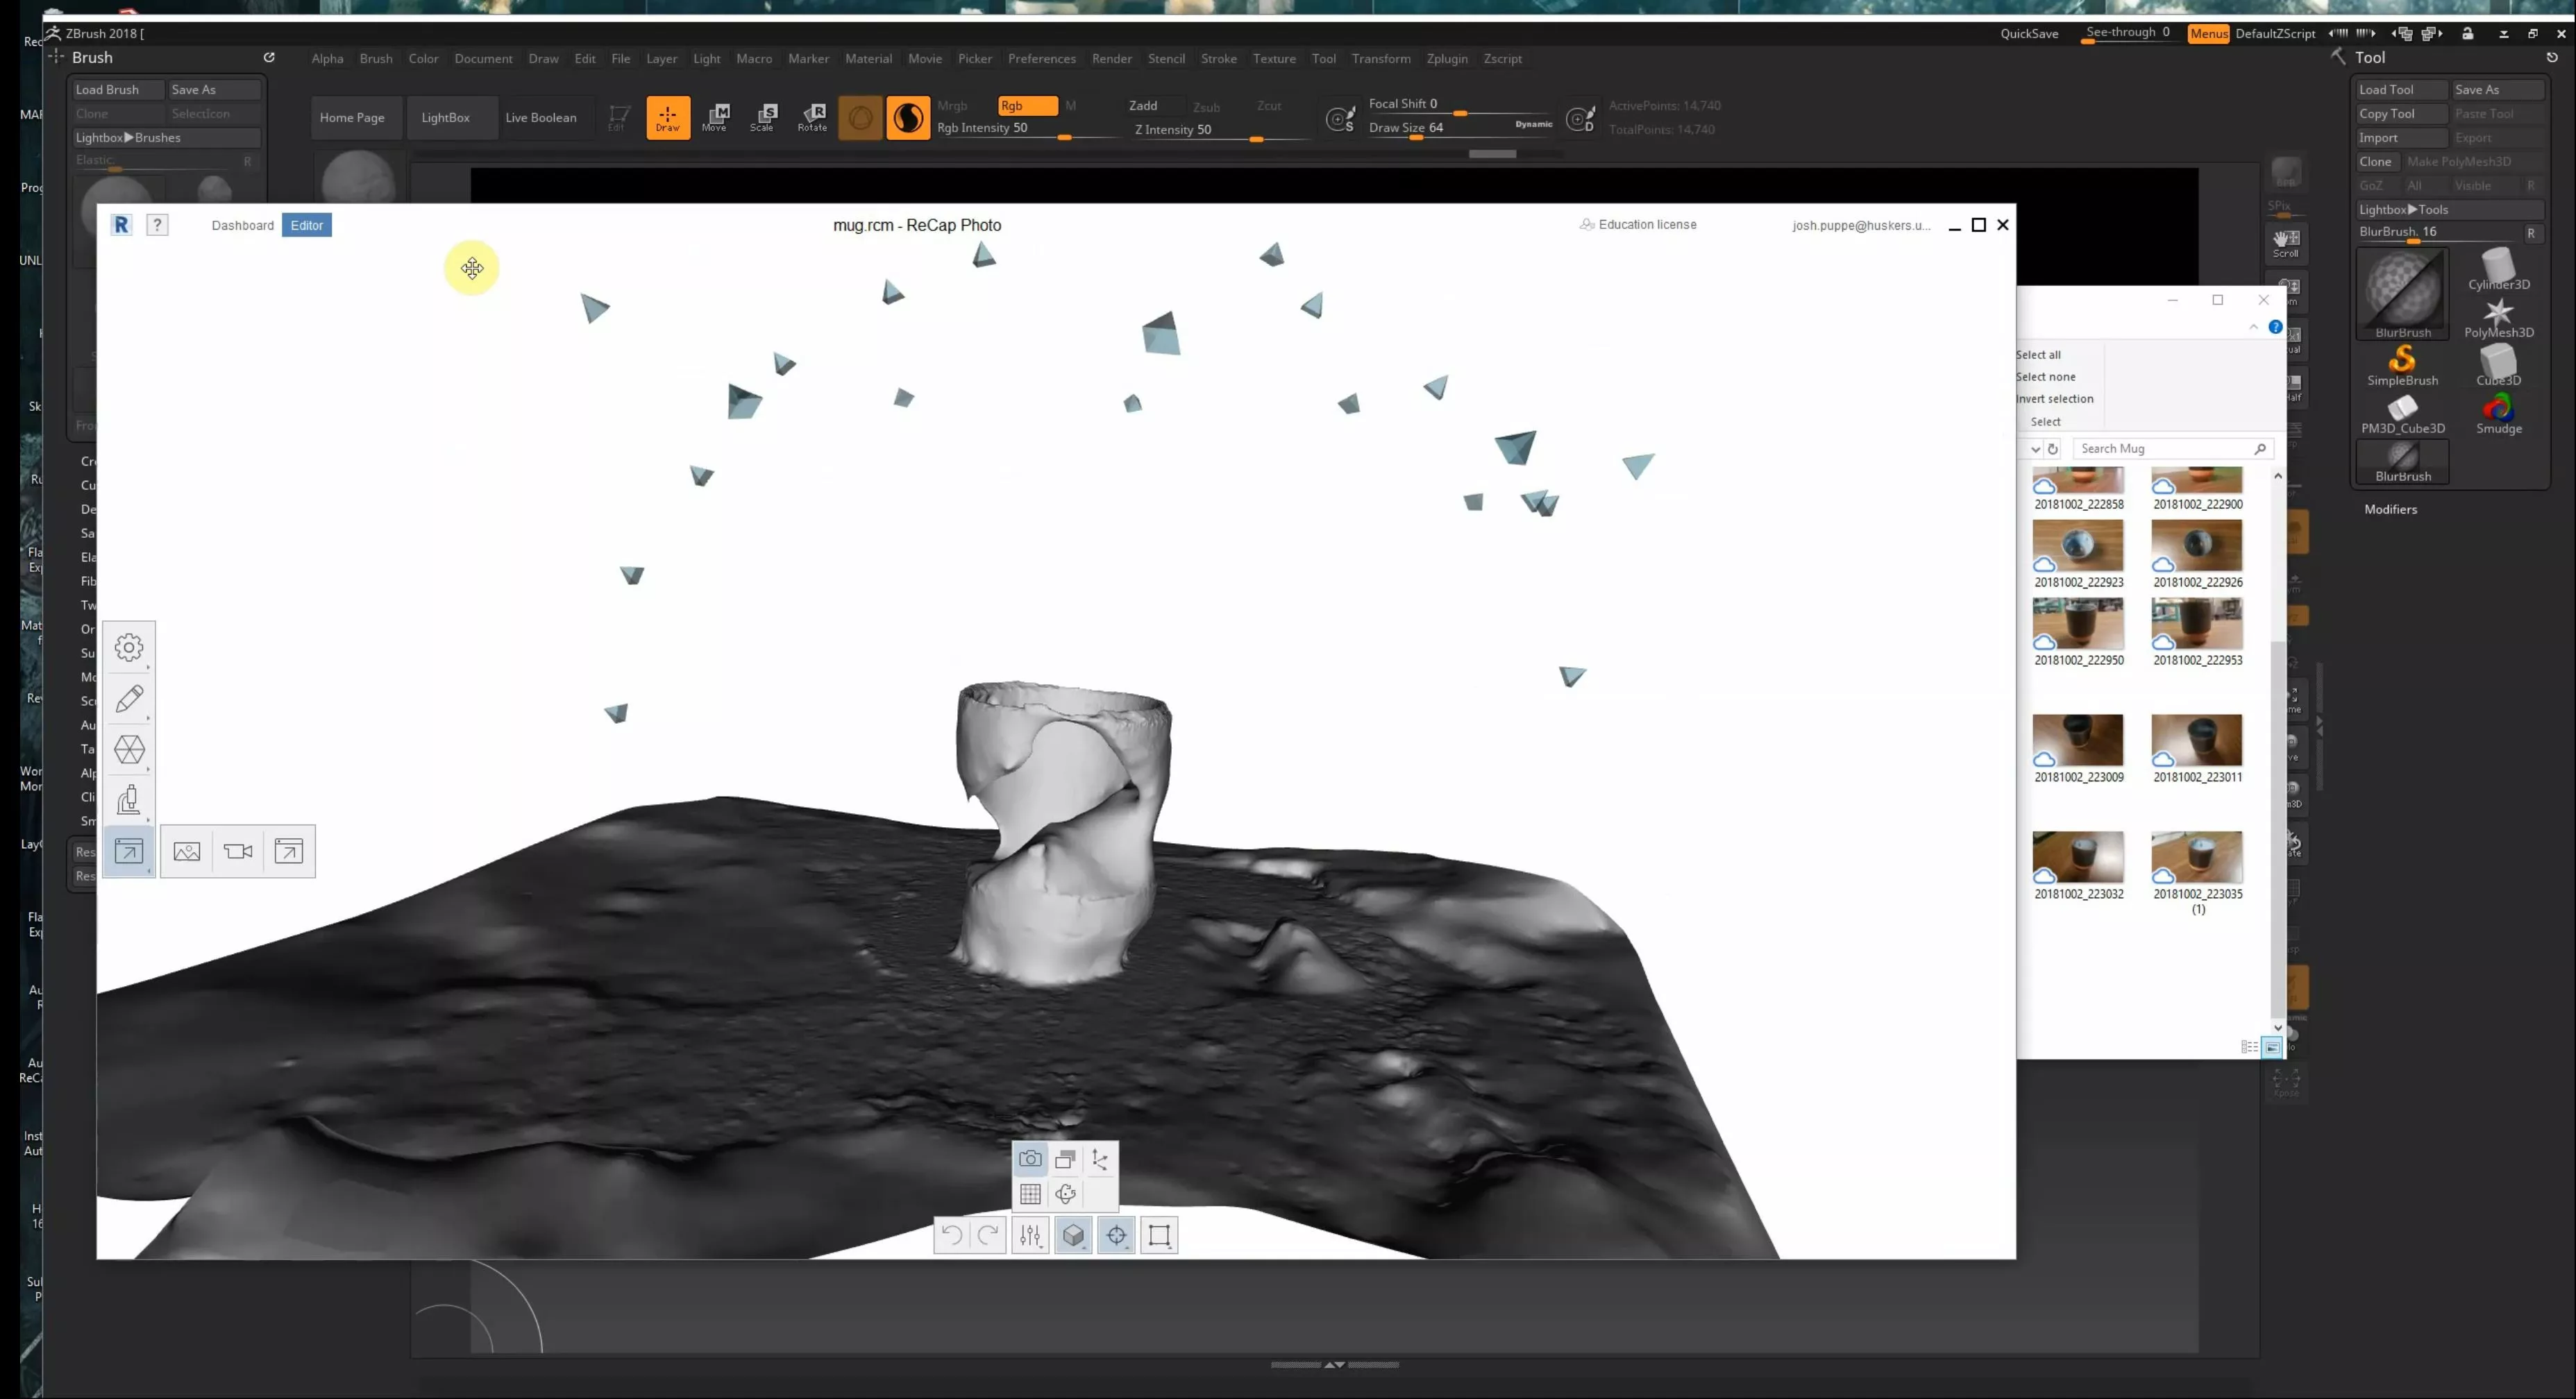Select the pencil edit tool in ReCap

[x=129, y=698]
